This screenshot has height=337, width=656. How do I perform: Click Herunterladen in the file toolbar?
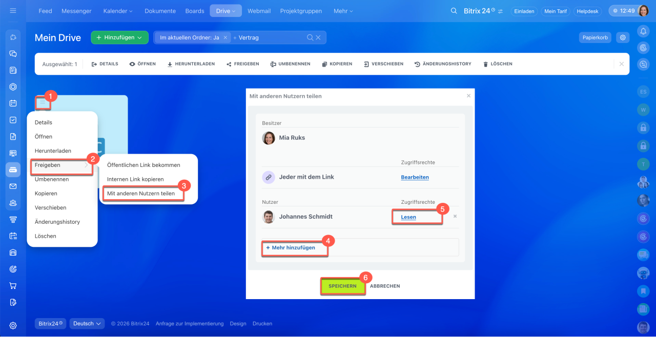coord(191,64)
